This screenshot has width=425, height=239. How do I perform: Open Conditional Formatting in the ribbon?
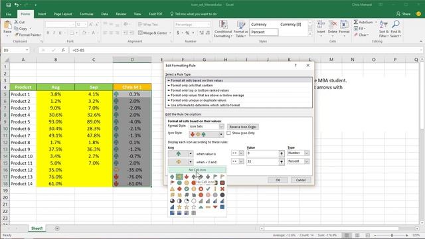(223, 29)
